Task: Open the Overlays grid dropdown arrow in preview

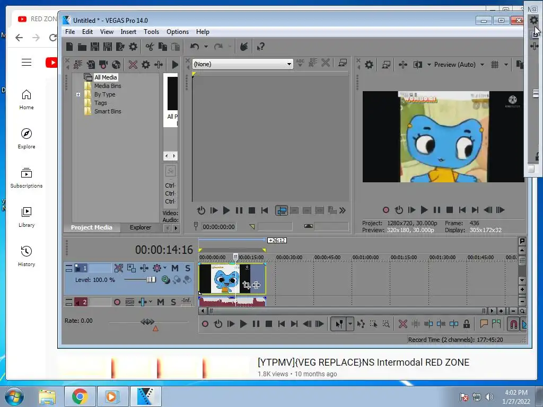Action: (x=506, y=65)
